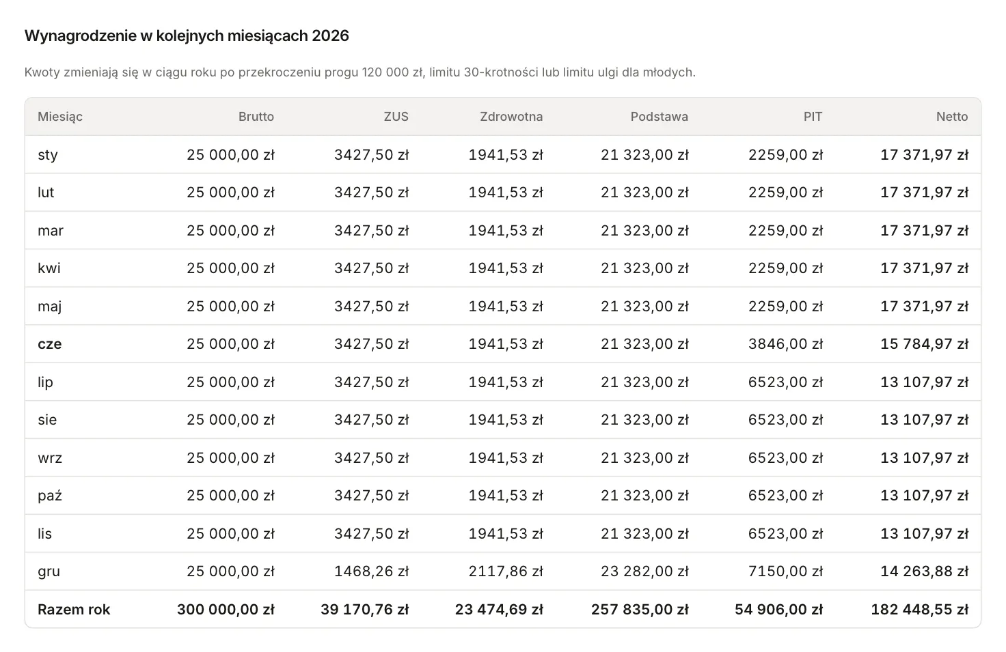Click the Zdrowotna value '2117,86 zł'
1006x652 pixels.
point(506,571)
